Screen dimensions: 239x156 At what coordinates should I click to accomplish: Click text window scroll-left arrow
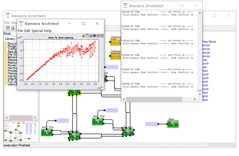124,99
